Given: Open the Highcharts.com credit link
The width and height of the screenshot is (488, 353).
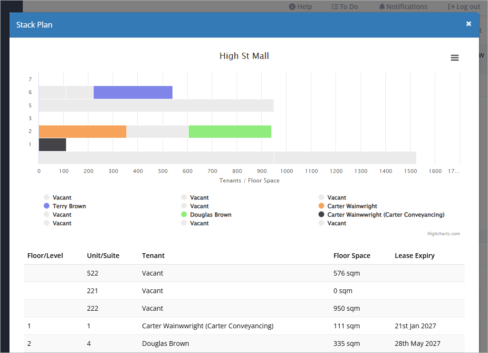Looking at the screenshot, I should point(443,234).
